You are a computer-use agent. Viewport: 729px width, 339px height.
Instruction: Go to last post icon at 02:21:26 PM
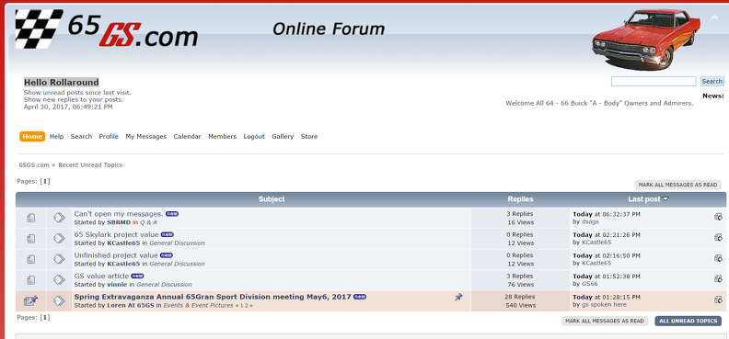click(x=718, y=237)
